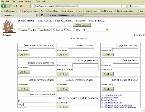Open back/forward history dropdown arrow
The width and height of the screenshot is (145, 112).
[x=11, y=6]
